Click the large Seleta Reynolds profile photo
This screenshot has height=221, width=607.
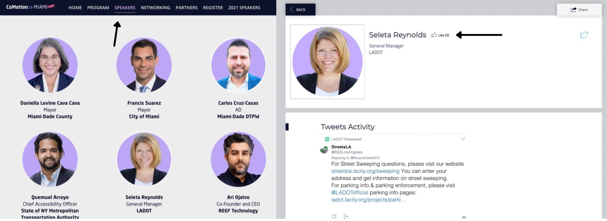(327, 62)
